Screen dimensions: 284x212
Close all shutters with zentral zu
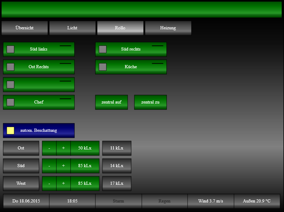tap(150, 102)
